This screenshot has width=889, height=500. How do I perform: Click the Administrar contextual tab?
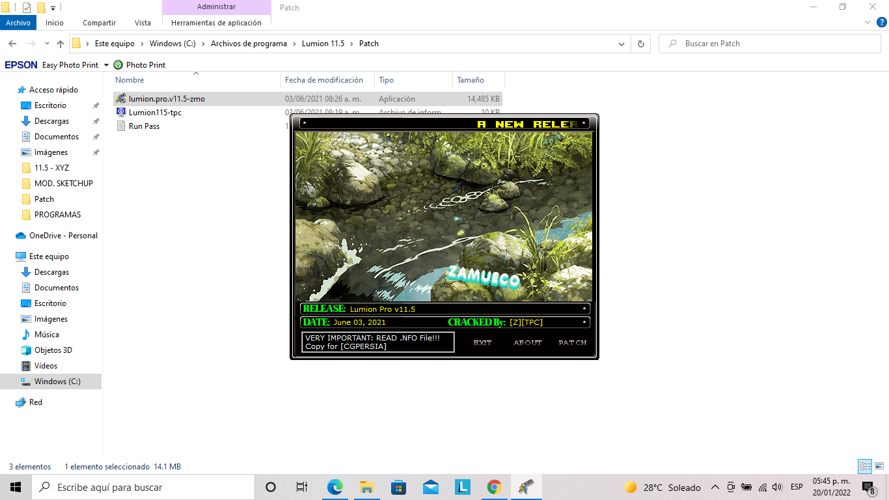(x=216, y=7)
